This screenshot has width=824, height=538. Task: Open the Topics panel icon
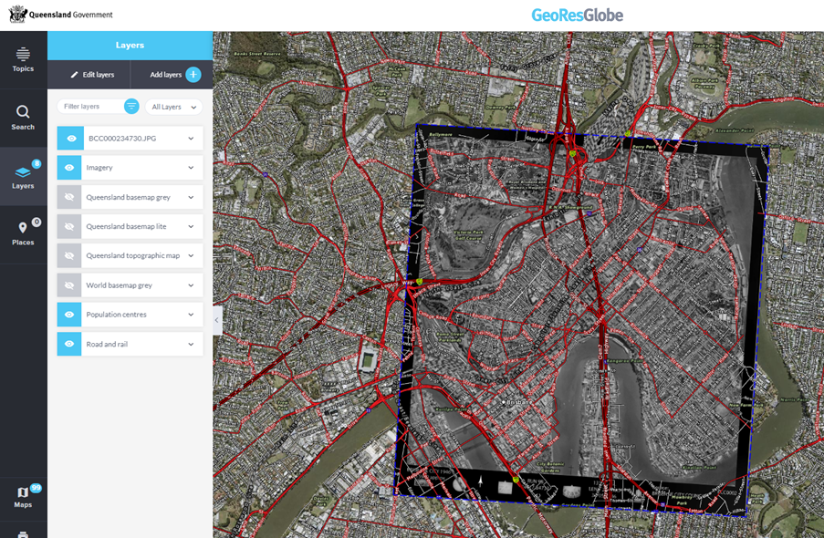(x=23, y=59)
